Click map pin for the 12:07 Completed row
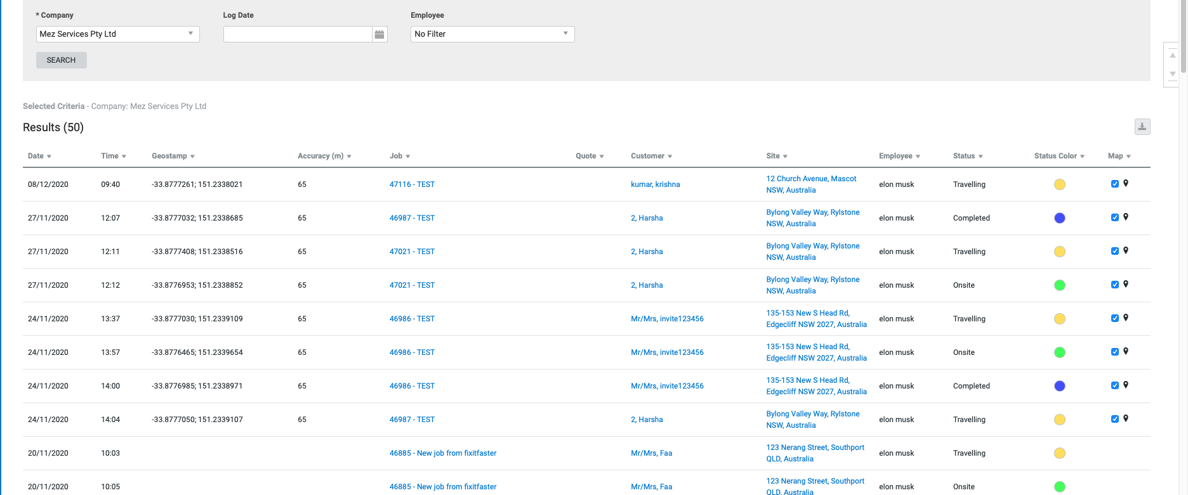The image size is (1188, 495). pos(1126,217)
